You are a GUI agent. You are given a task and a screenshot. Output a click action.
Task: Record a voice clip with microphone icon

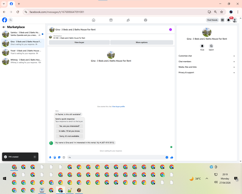pyautogui.click(x=50, y=157)
